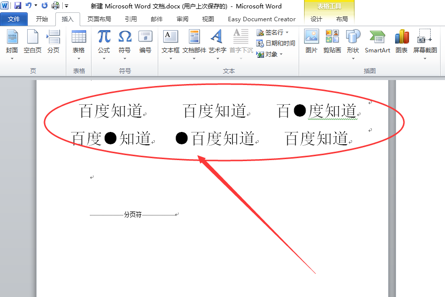Expand the 文本框 (Text Box) dropdown arrow
The image size is (445, 297).
[x=171, y=59]
